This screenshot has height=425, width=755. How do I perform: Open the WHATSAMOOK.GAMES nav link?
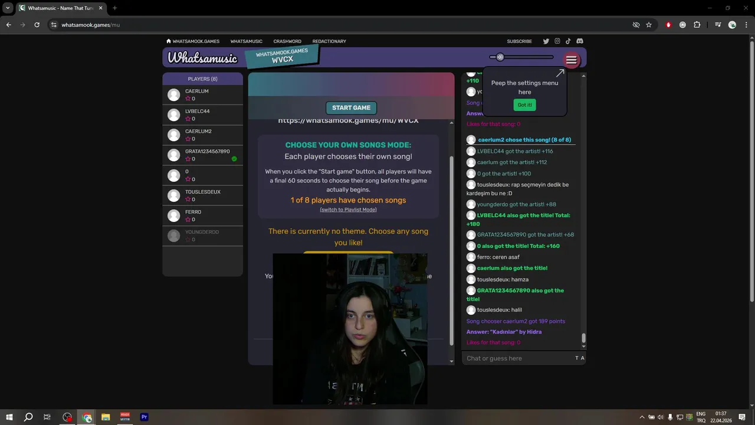coord(196,41)
